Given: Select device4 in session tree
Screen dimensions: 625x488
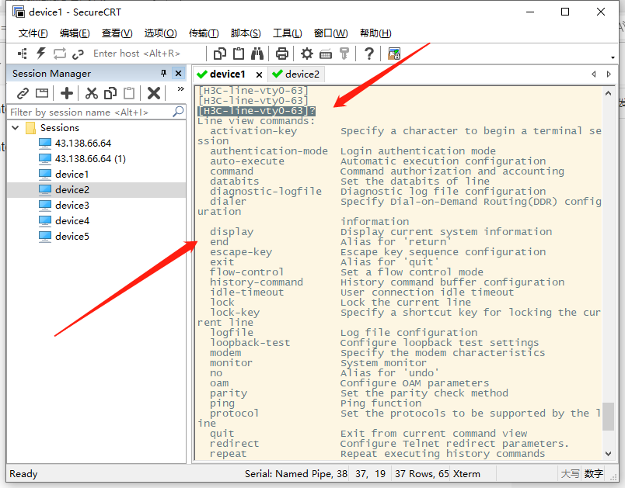Looking at the screenshot, I should pyautogui.click(x=72, y=221).
